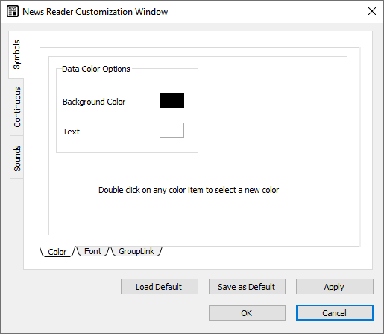Click the Data Color Options group title
The width and height of the screenshot is (384, 334).
(x=96, y=69)
